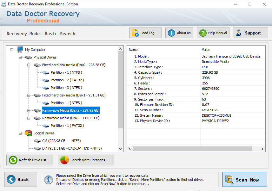The height and width of the screenshot is (191, 272).
Task: Select Partition - 3 ( NTFS )
Action: [x=66, y=88]
